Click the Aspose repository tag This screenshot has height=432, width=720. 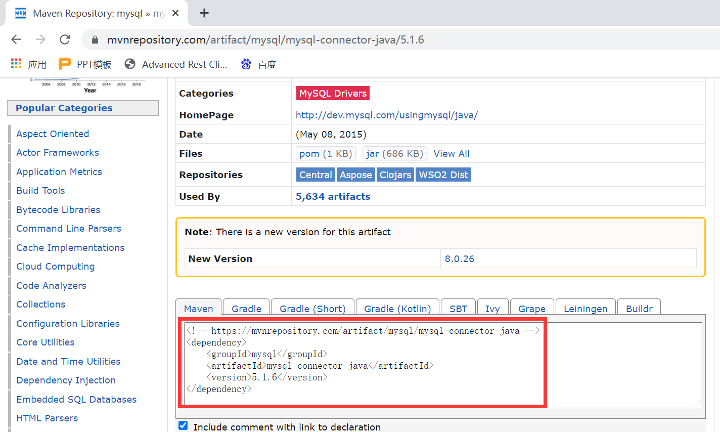tap(355, 175)
